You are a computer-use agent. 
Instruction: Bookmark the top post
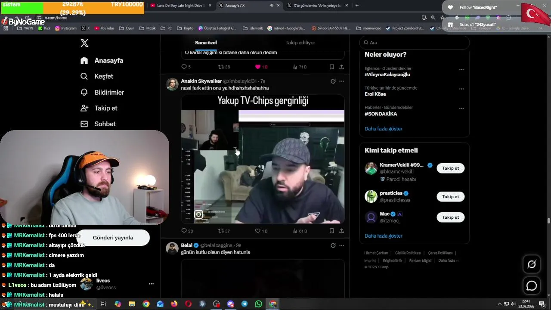tap(331, 67)
